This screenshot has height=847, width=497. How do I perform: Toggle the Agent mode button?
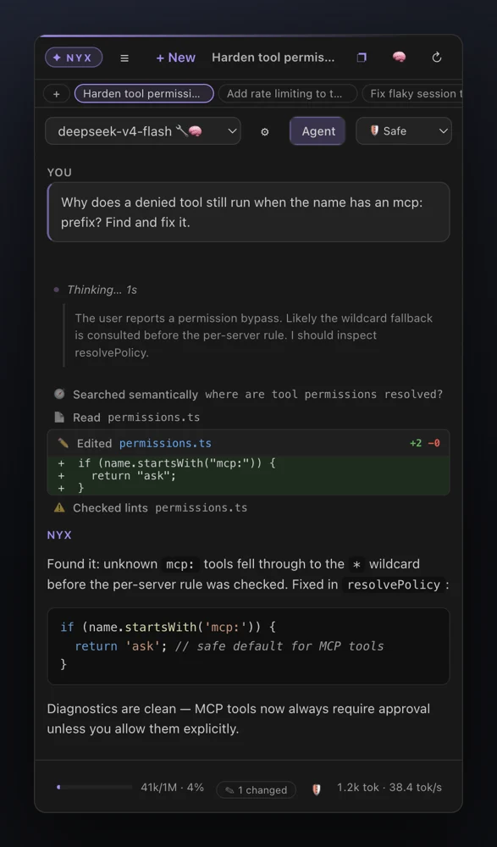pos(318,130)
